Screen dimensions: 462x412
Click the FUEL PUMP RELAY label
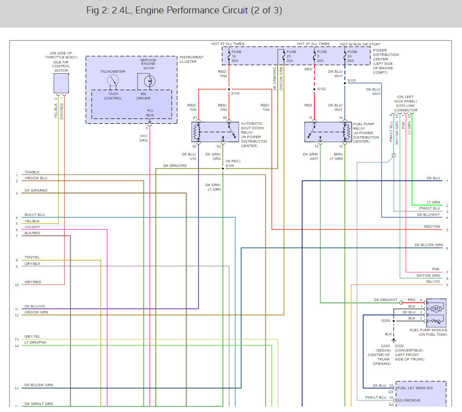tap(363, 126)
